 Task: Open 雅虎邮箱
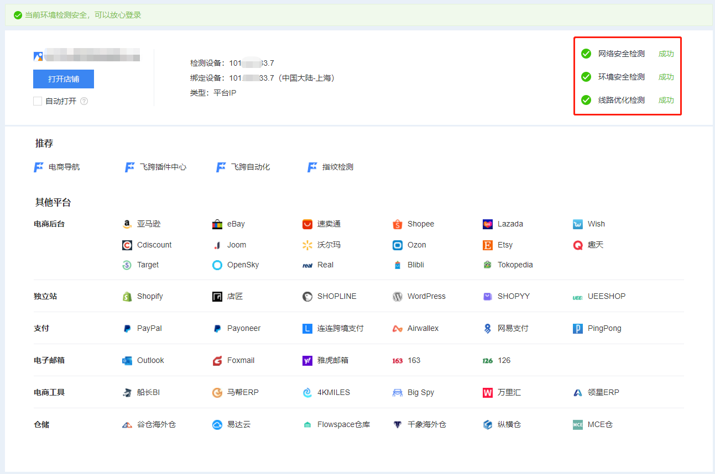325,360
